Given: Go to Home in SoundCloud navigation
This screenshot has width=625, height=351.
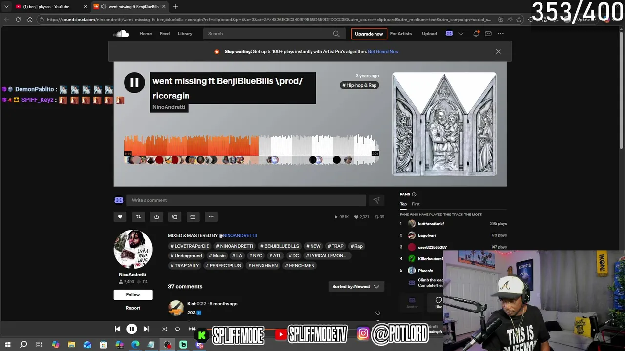Looking at the screenshot, I should coord(146,34).
